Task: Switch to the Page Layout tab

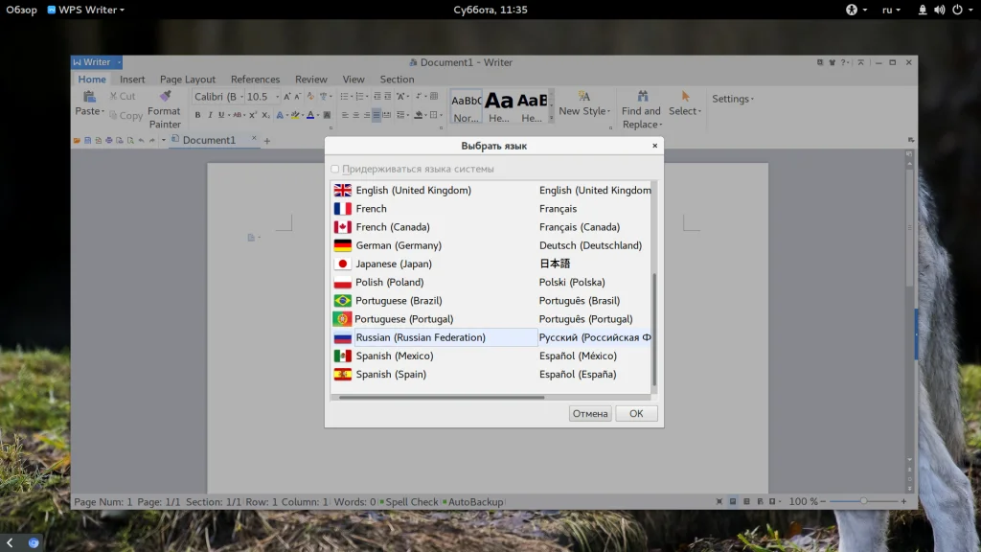Action: coord(188,80)
